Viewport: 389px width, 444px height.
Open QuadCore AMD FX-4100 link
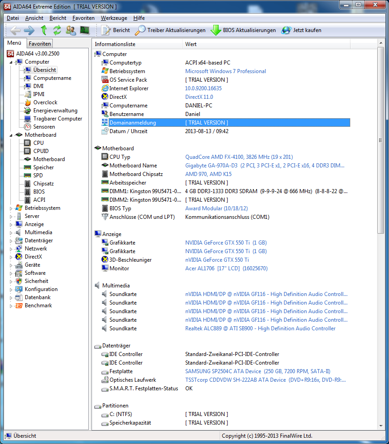point(239,157)
